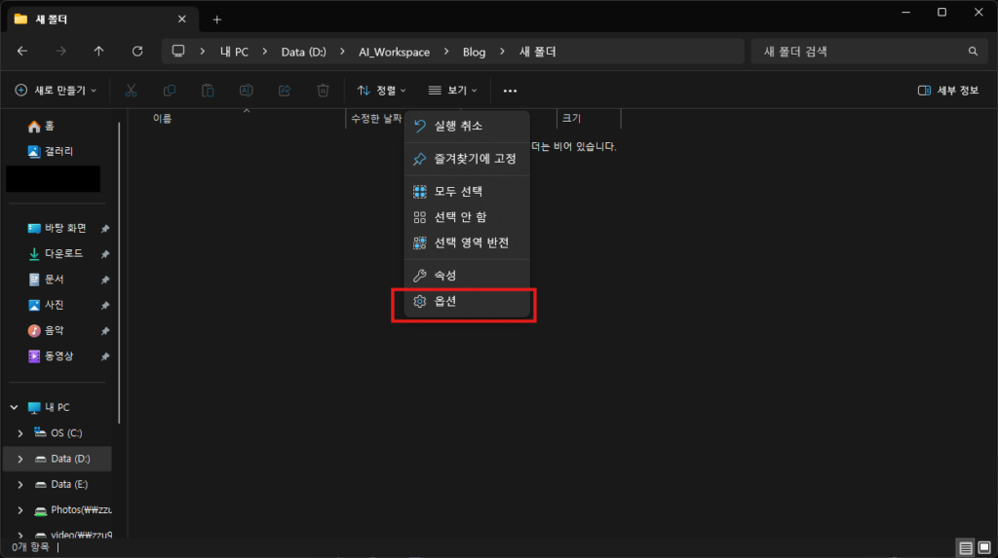Click the Delete trash can icon
Viewport: 998px width, 558px height.
[x=323, y=91]
